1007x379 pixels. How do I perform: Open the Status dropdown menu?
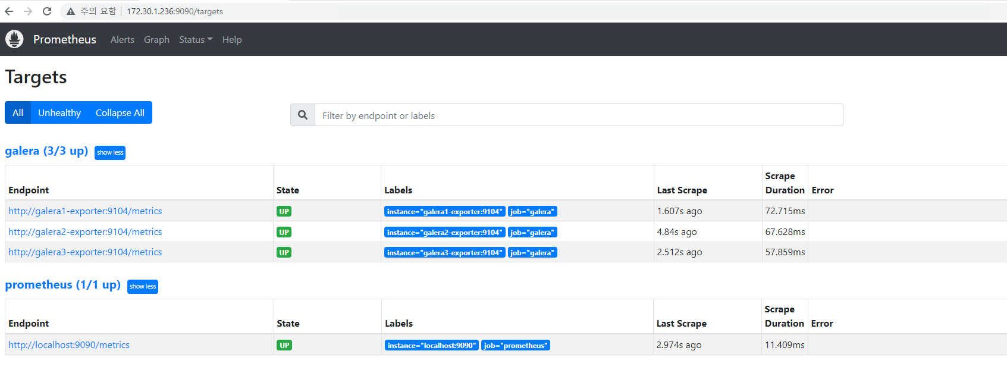(196, 39)
